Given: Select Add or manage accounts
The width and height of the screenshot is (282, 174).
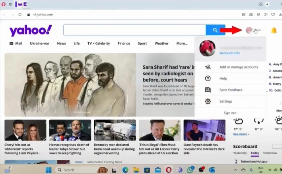Looking at the screenshot, I should point(230,67).
